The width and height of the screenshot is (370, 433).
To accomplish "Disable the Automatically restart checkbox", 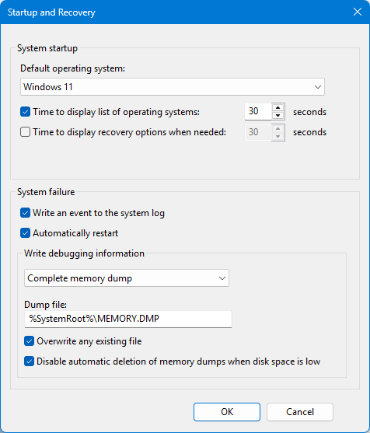I will 25,233.
